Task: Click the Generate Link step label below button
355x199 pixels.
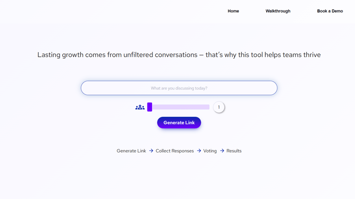Action: point(131,151)
